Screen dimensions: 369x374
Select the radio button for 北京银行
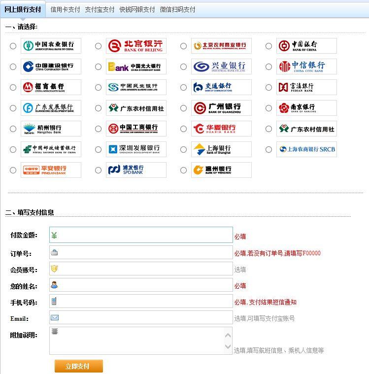click(98, 46)
